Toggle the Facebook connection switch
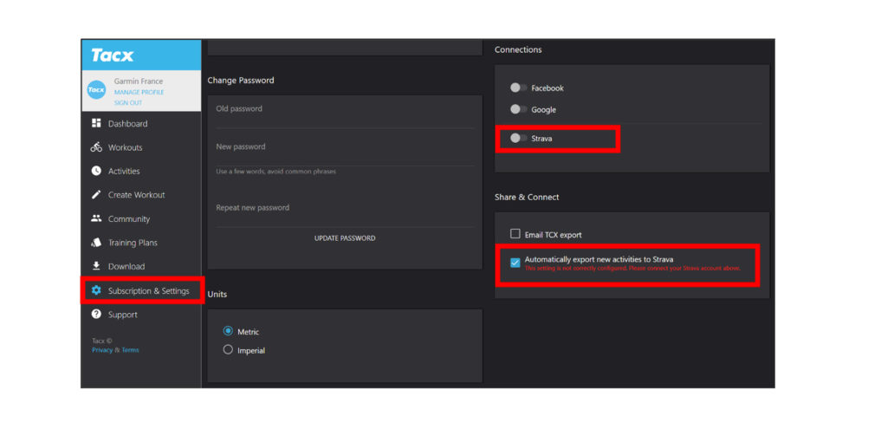This screenshot has height=429, width=887. pos(518,88)
